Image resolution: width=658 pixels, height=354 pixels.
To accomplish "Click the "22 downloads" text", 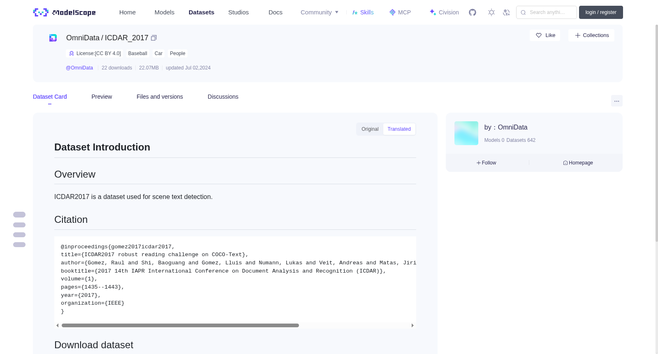I will pos(117,68).
